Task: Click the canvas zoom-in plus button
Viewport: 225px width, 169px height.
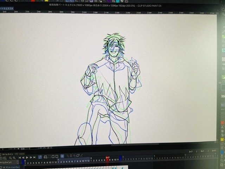Action: 15,149
